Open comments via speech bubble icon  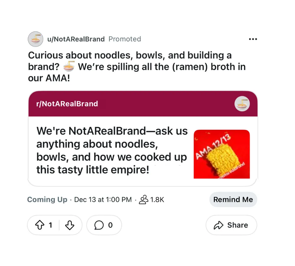[x=99, y=225]
